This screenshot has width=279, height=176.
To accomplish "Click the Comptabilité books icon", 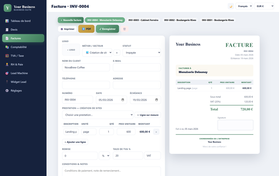I will (x=7, y=47).
